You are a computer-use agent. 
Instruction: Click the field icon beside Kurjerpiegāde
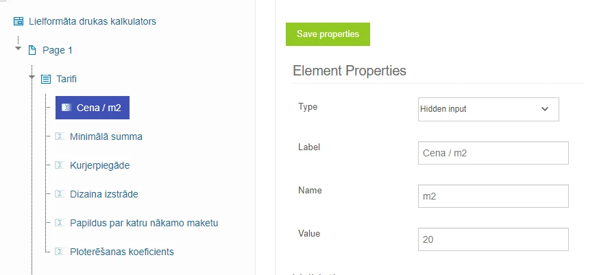58,165
